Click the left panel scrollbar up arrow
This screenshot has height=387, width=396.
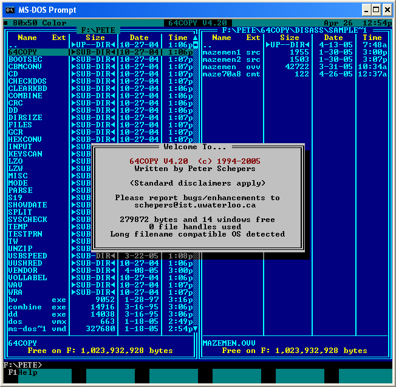point(195,38)
